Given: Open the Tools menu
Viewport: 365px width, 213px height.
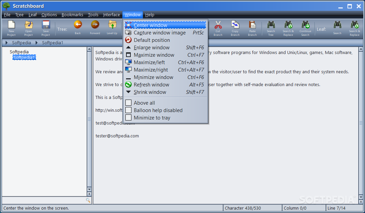Looking at the screenshot, I should [93, 15].
